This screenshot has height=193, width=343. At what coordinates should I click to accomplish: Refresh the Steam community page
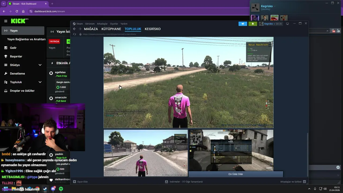point(74,34)
